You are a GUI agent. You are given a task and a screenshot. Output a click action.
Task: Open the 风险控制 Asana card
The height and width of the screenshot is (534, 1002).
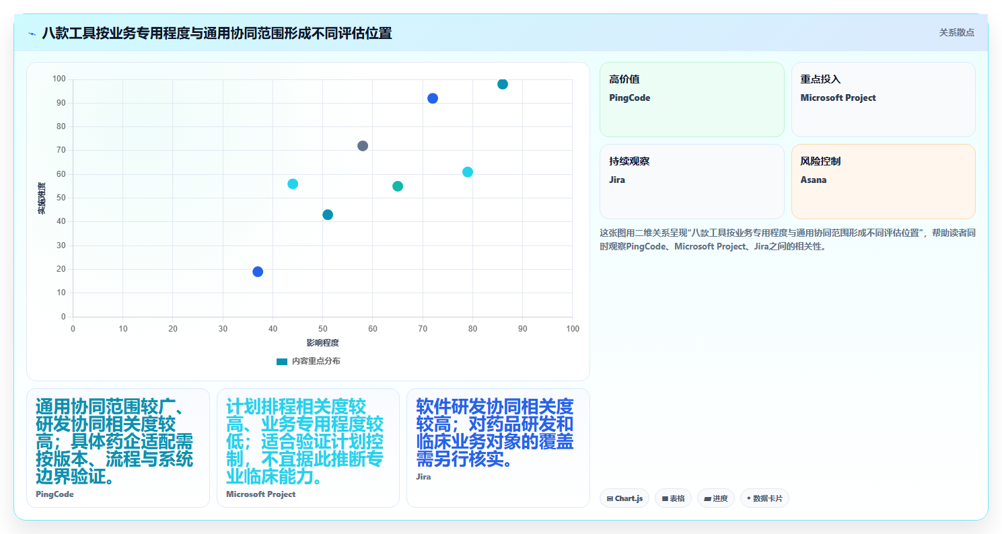(x=884, y=182)
